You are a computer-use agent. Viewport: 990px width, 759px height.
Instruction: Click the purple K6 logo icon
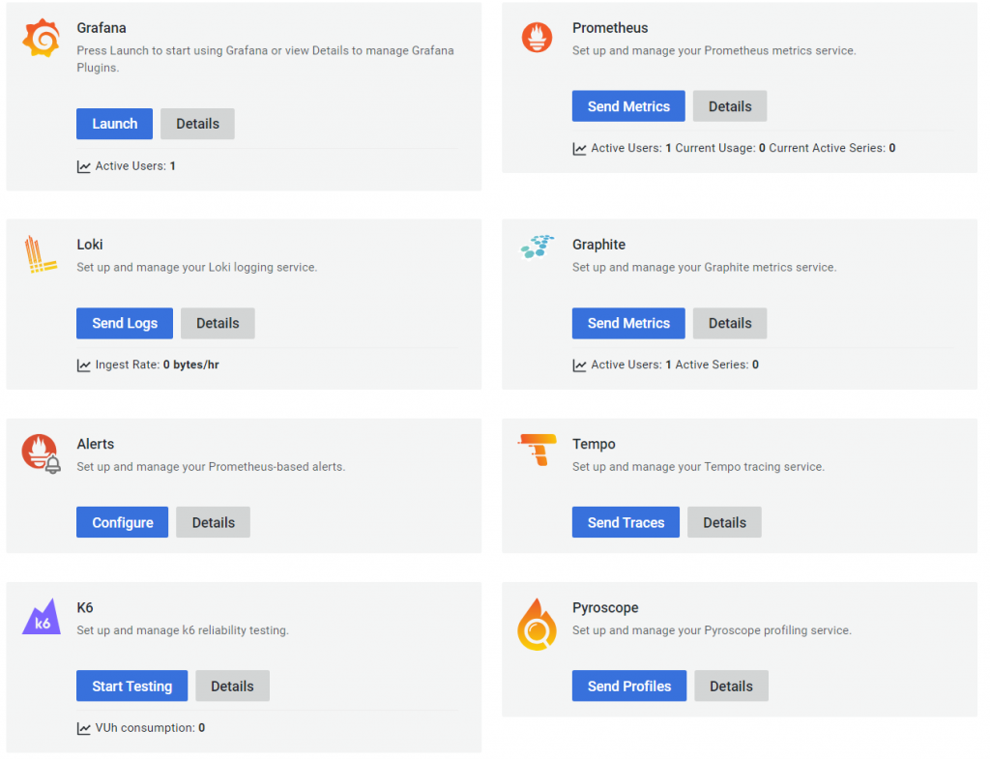42,617
